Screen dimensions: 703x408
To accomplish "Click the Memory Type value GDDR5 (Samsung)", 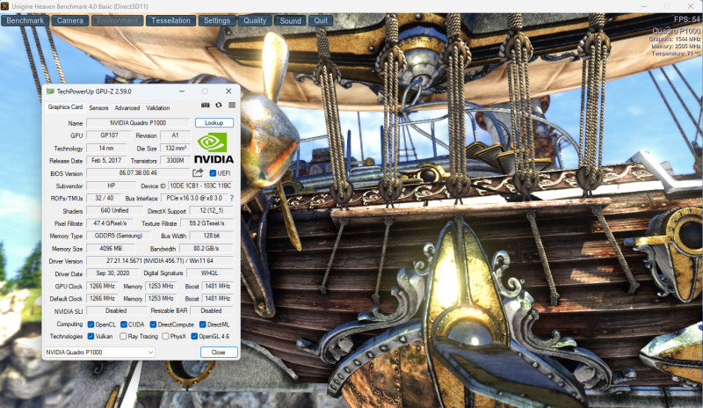I will pos(119,236).
